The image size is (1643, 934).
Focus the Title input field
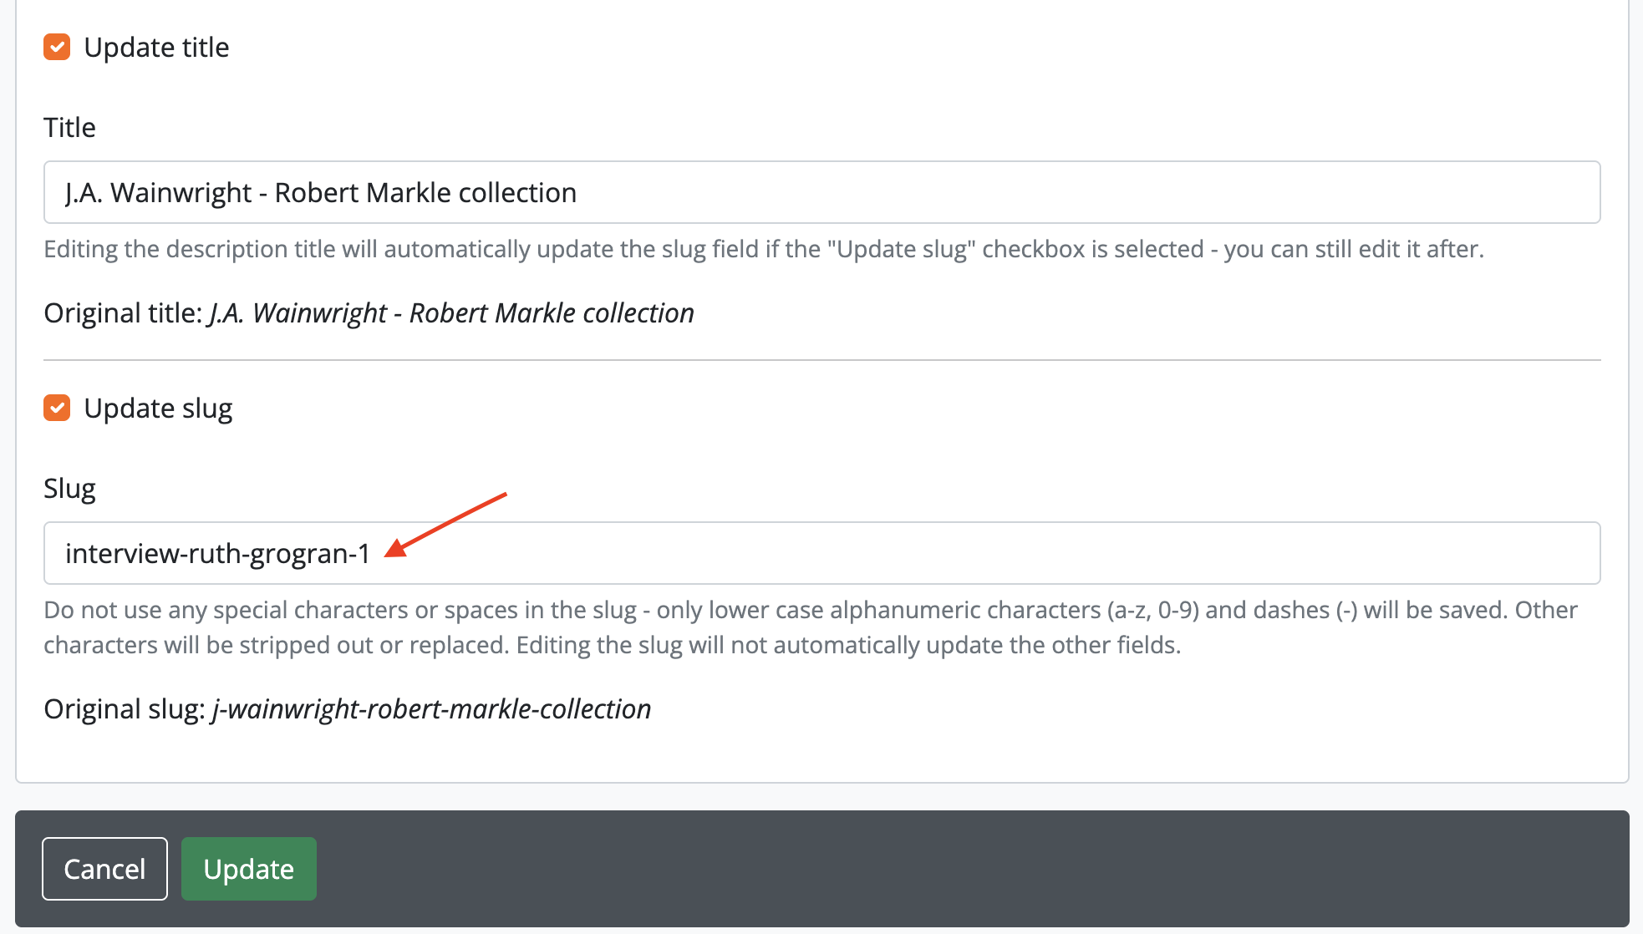click(x=1003, y=192)
